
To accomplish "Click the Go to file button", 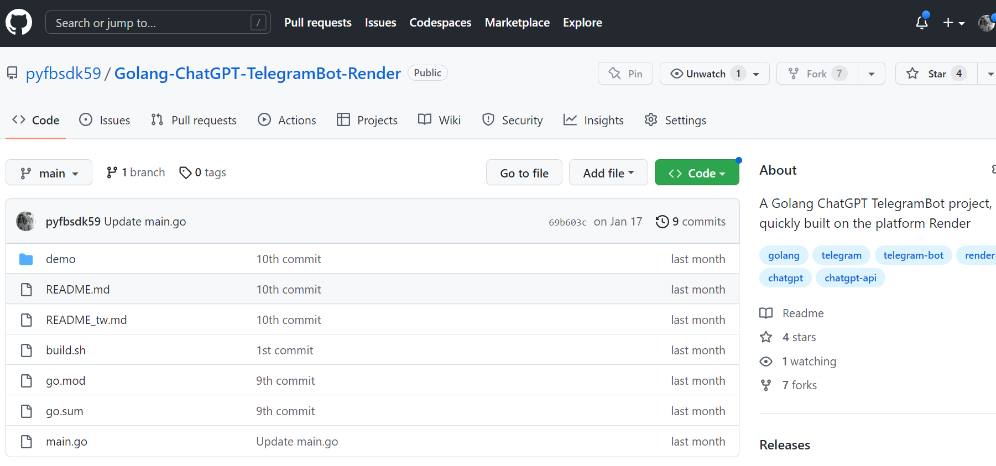I will tap(524, 173).
